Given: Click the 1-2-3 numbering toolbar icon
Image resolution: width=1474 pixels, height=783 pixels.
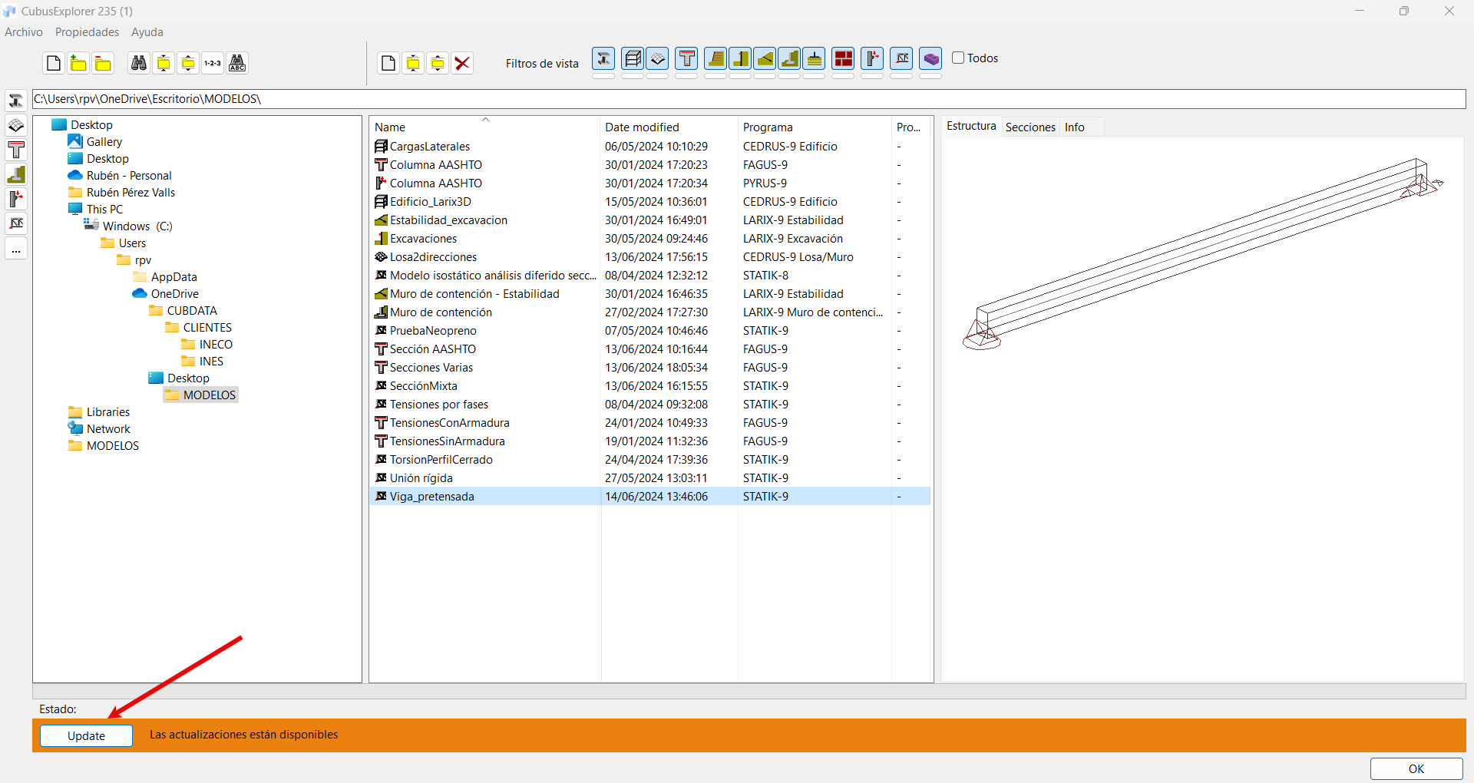Looking at the screenshot, I should [x=213, y=63].
